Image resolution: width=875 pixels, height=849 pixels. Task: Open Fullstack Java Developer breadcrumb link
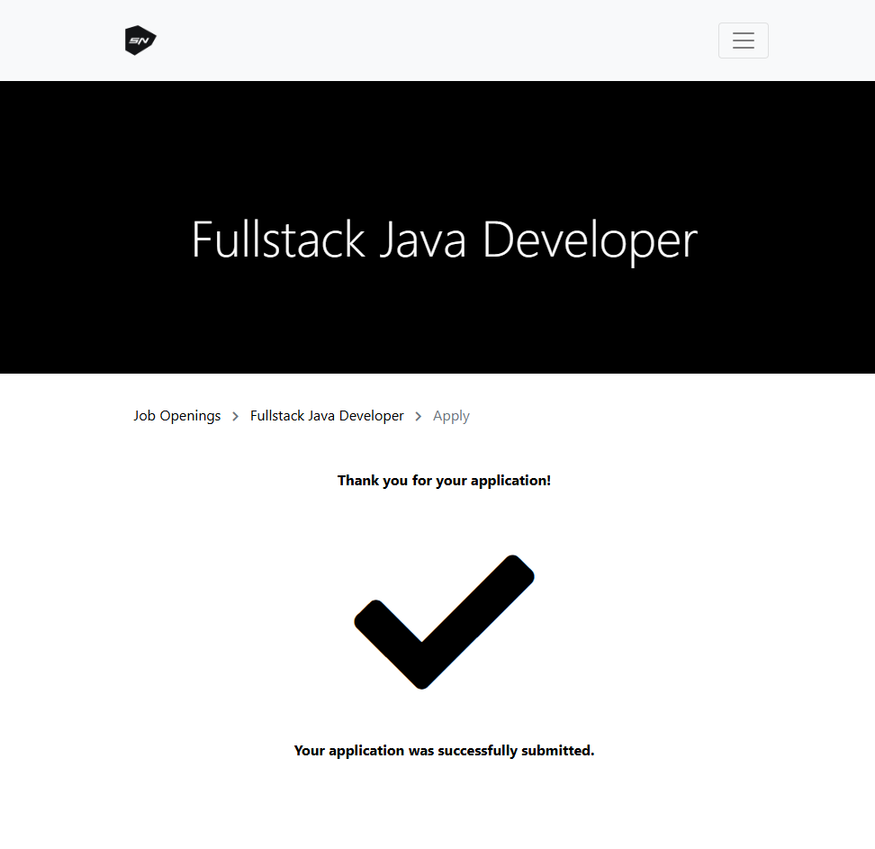point(327,416)
